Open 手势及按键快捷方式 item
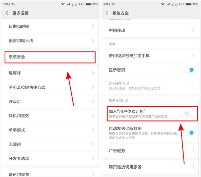 click(x=50, y=87)
